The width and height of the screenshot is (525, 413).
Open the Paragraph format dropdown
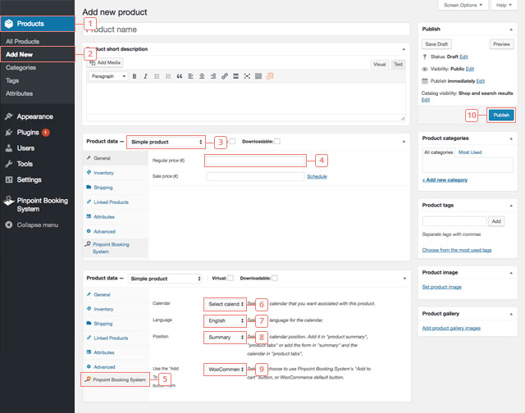point(108,76)
